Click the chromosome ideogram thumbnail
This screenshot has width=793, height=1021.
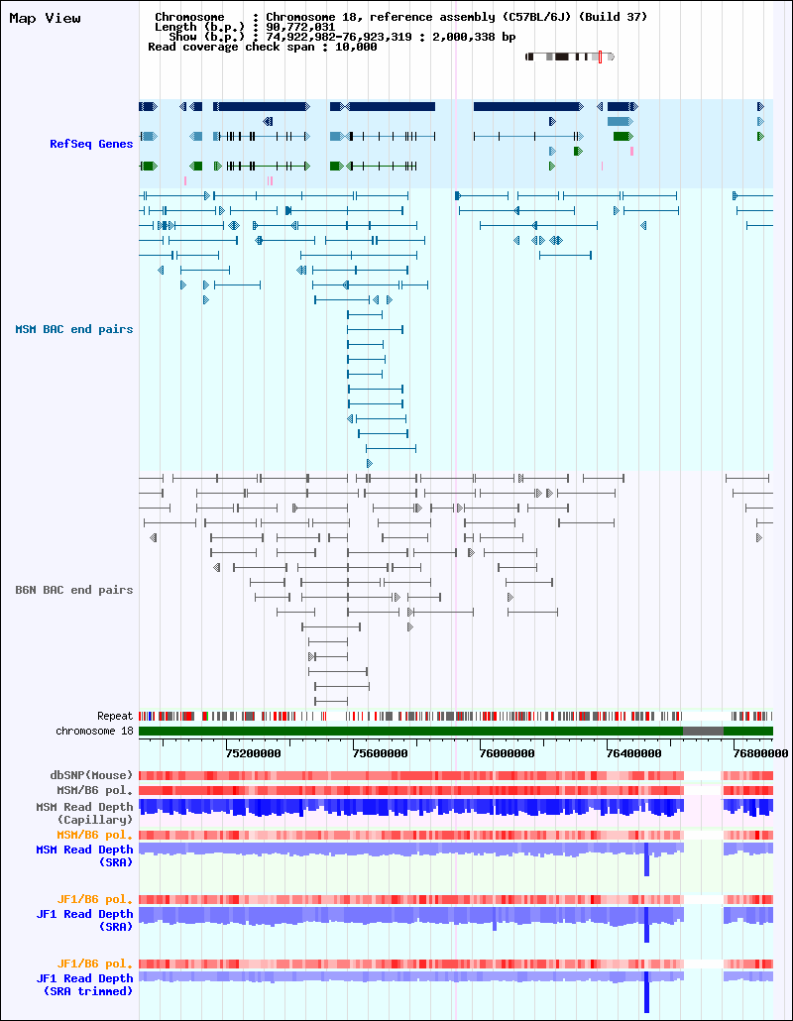point(570,57)
